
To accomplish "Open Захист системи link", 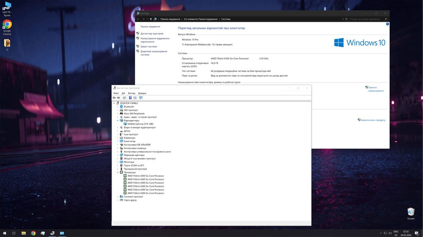I will coord(148,46).
